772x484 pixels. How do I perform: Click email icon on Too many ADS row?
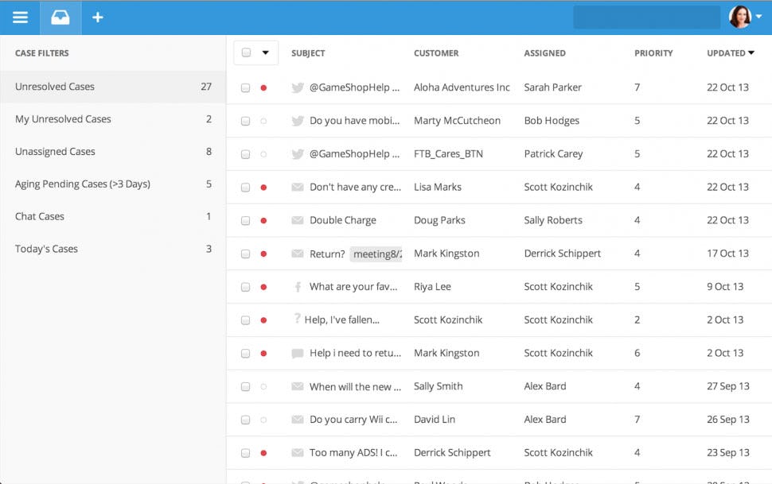point(298,452)
